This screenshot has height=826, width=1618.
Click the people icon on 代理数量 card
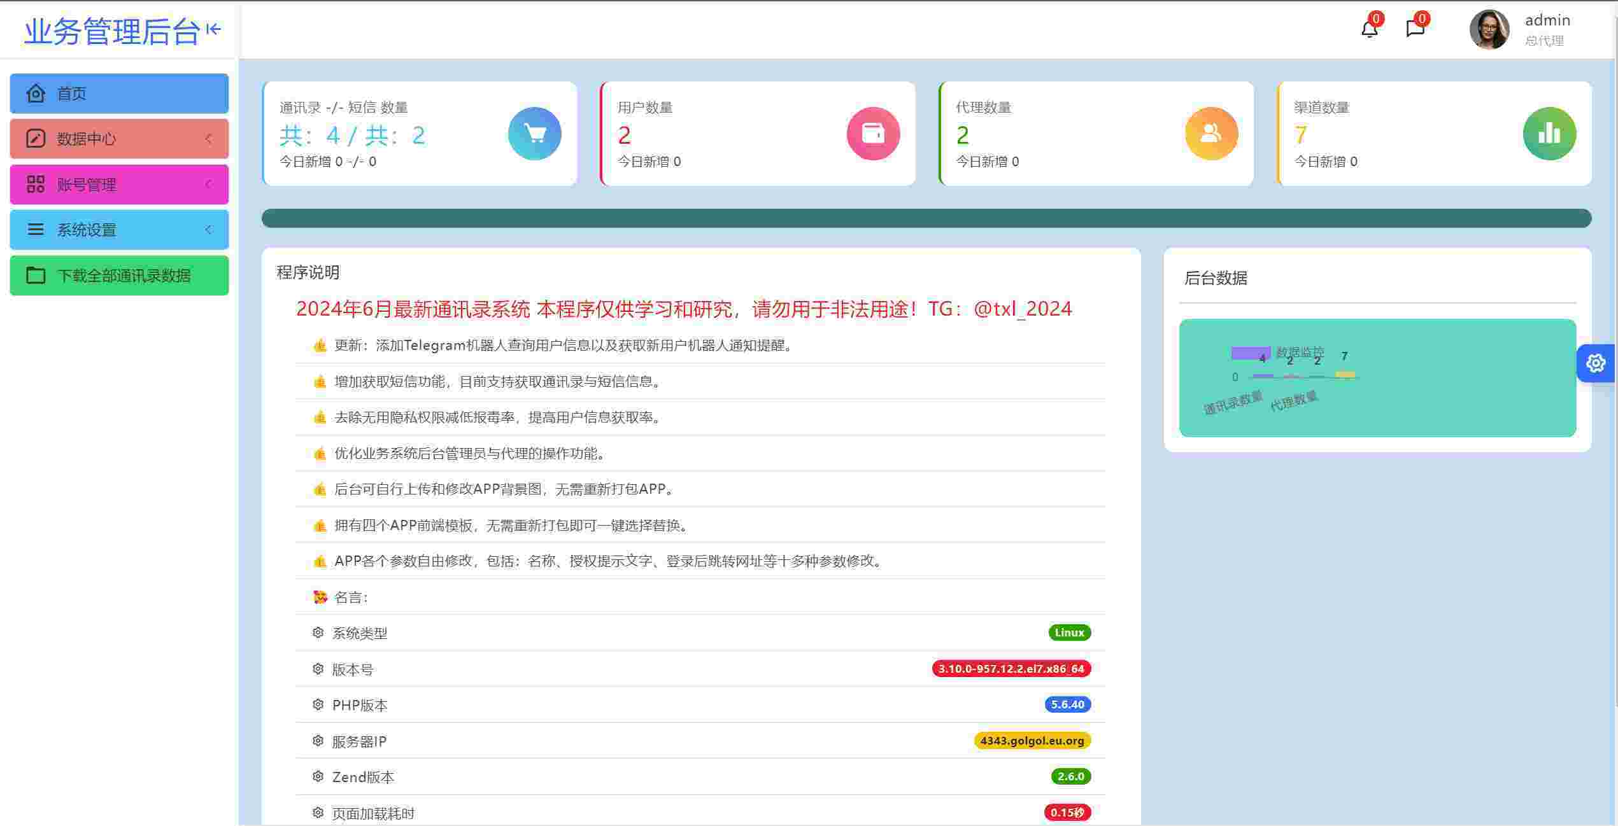[1211, 134]
